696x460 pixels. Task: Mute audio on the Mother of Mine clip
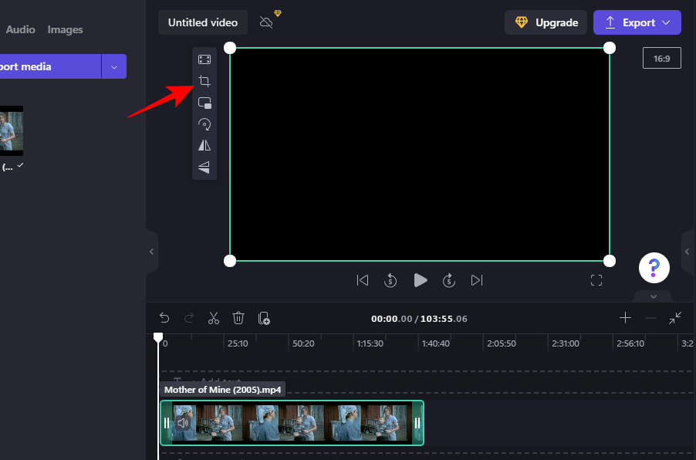point(183,422)
